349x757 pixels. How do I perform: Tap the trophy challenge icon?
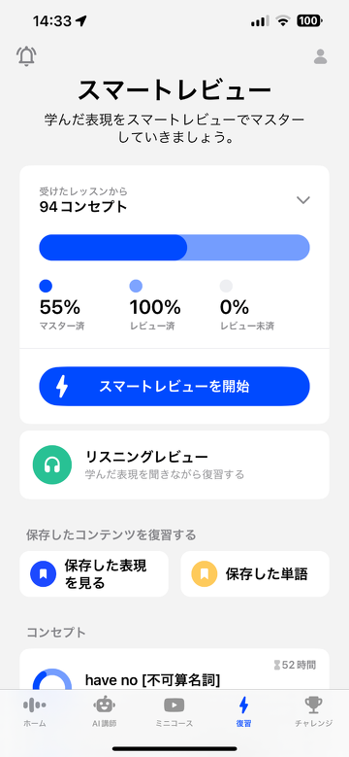(x=313, y=705)
